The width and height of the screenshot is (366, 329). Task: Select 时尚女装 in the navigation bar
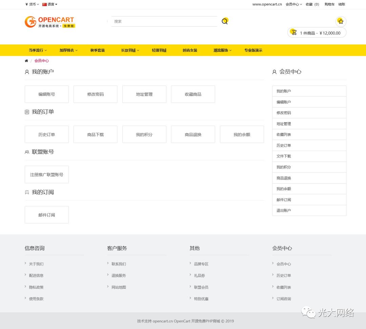(x=190, y=50)
